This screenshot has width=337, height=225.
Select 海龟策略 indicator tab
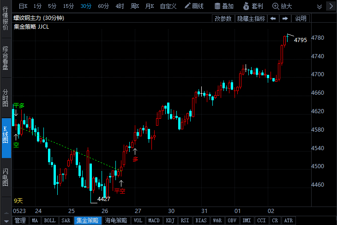point(116,220)
